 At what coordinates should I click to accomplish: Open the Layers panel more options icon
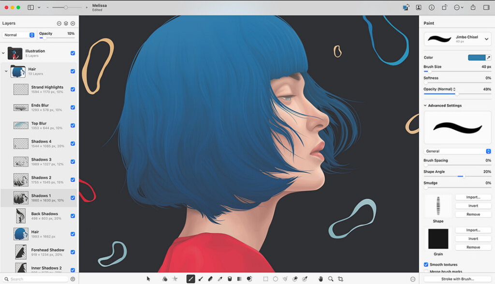click(x=59, y=23)
